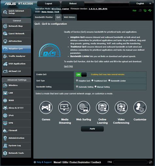Click the network connection status icon

[145, 10]
